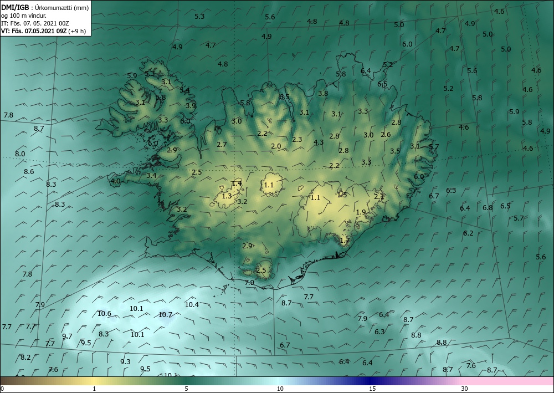The height and width of the screenshot is (393, 554).
Task: Click the value '4.0' at Snæfellsnes tip
Action: pos(115,181)
